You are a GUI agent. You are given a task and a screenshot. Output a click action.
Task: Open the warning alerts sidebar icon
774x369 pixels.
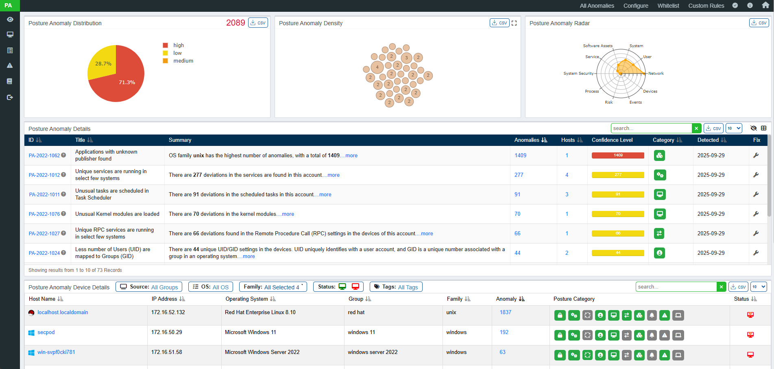point(10,65)
